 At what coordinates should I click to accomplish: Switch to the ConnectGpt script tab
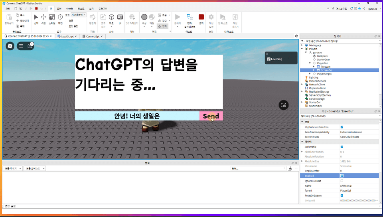93,36
